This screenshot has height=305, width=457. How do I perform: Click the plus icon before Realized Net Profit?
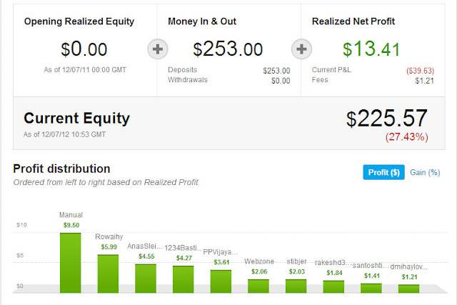click(x=302, y=50)
